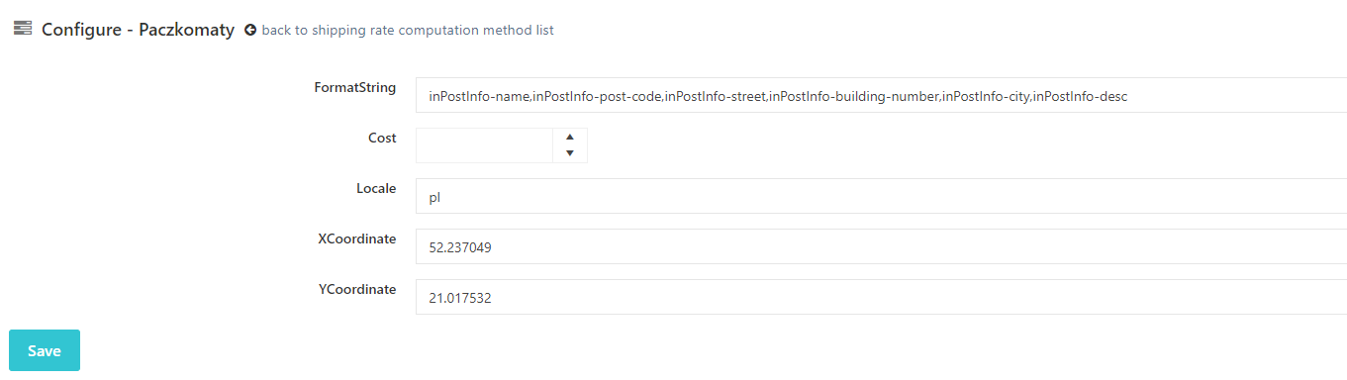This screenshot has height=380, width=1347.
Task: Click the Cost label
Action: coord(382,138)
